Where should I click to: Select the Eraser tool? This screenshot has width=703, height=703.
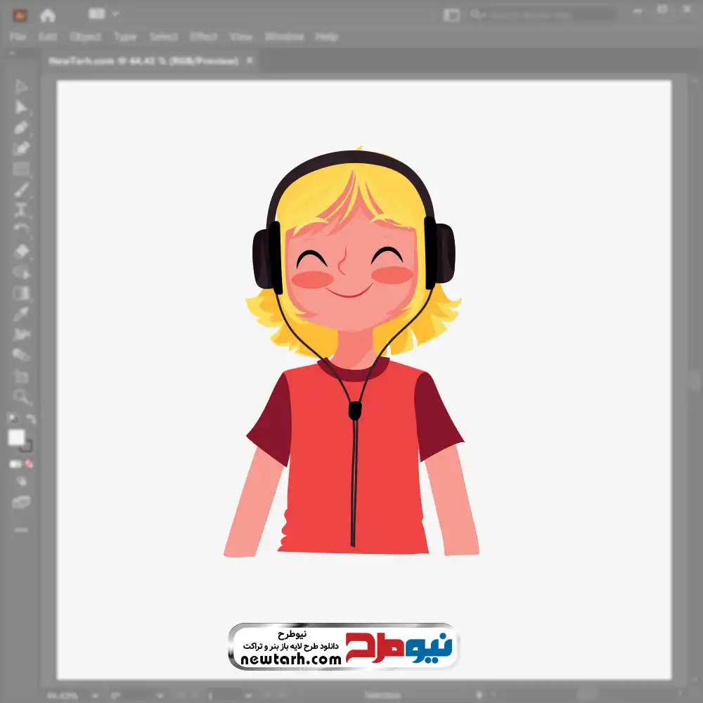[x=21, y=251]
